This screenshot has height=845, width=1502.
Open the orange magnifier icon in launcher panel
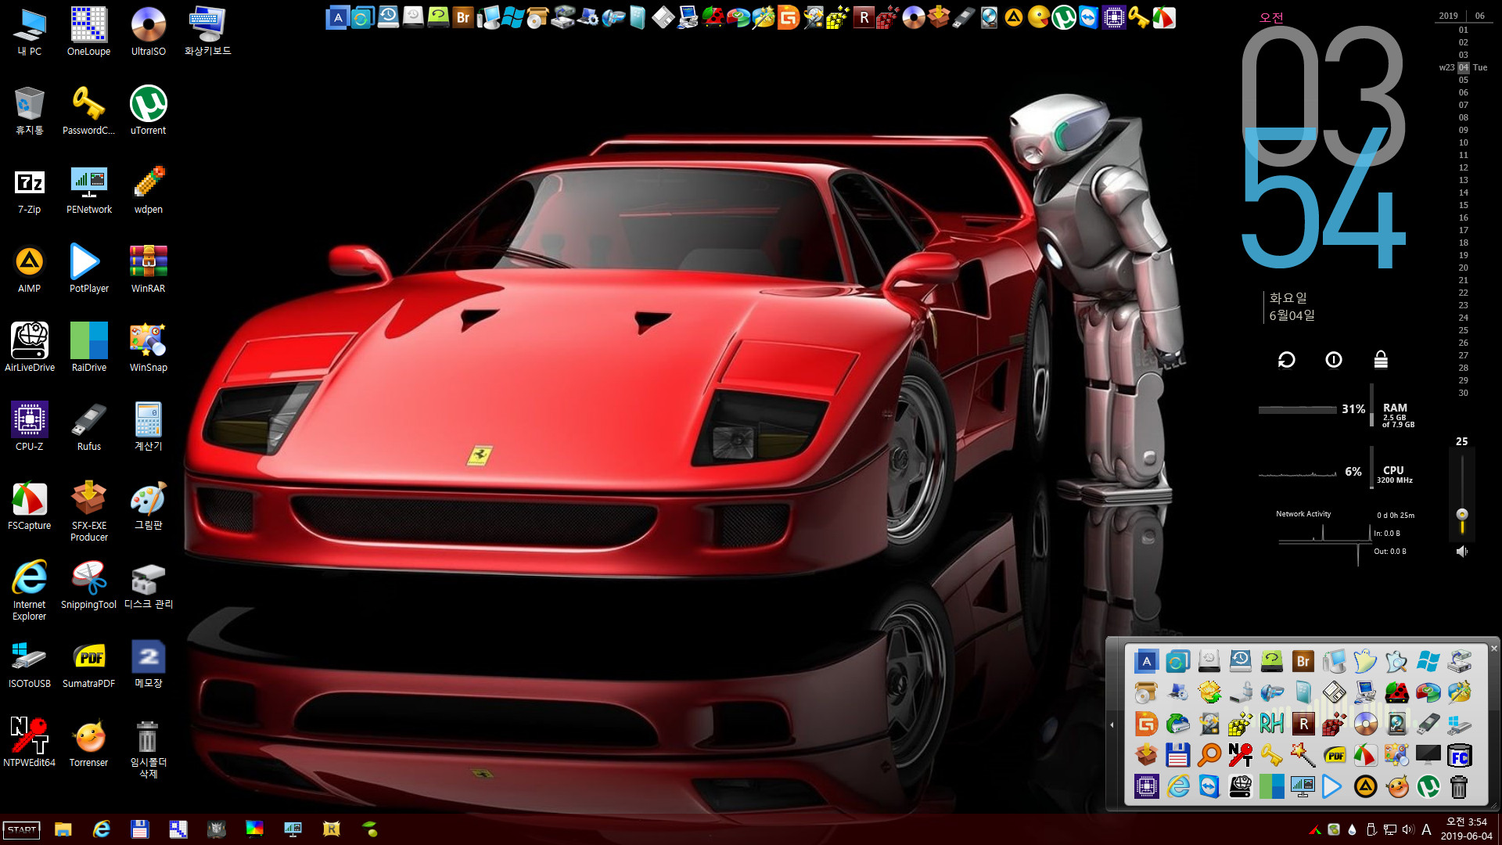(1209, 755)
